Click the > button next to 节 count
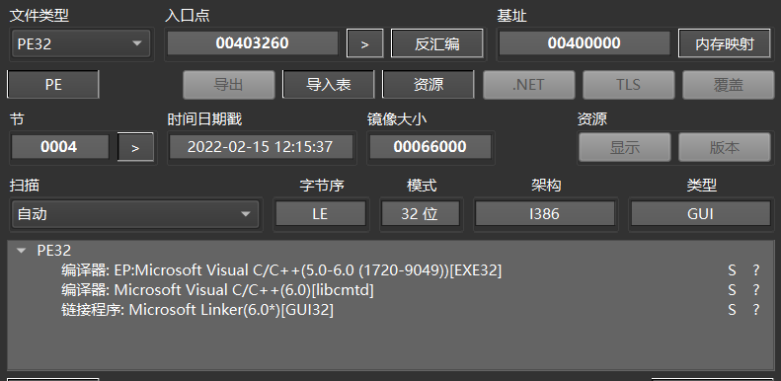The height and width of the screenshot is (381, 781). coord(135,147)
